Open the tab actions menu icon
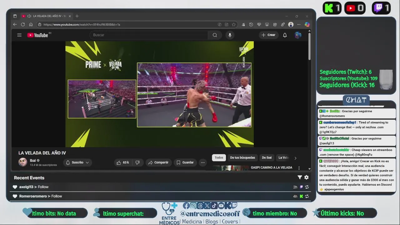The image size is (400, 225). pyautogui.click(x=15, y=16)
